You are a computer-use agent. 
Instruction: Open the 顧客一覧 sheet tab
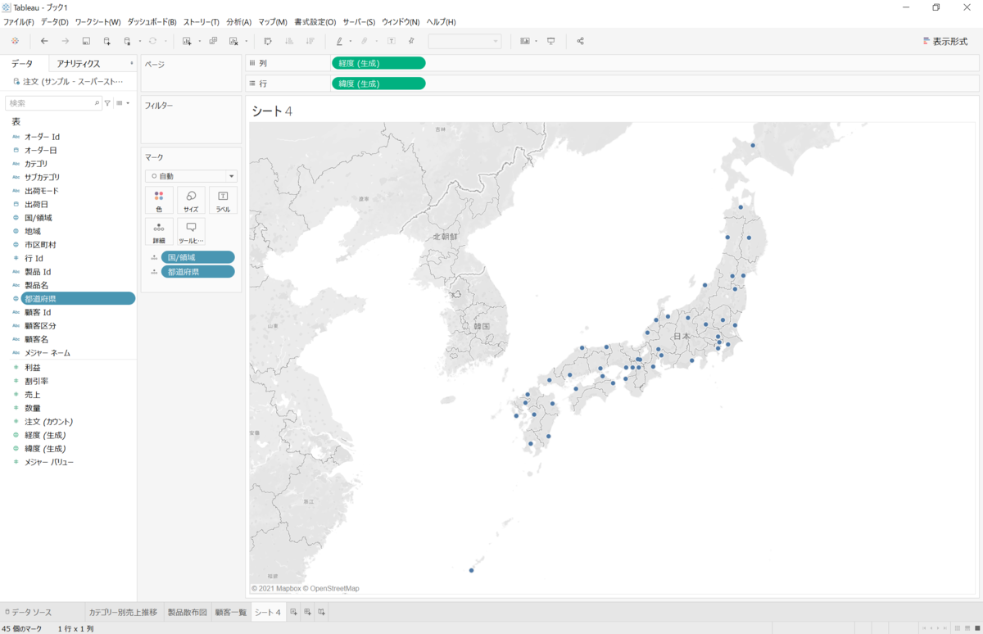click(x=230, y=612)
